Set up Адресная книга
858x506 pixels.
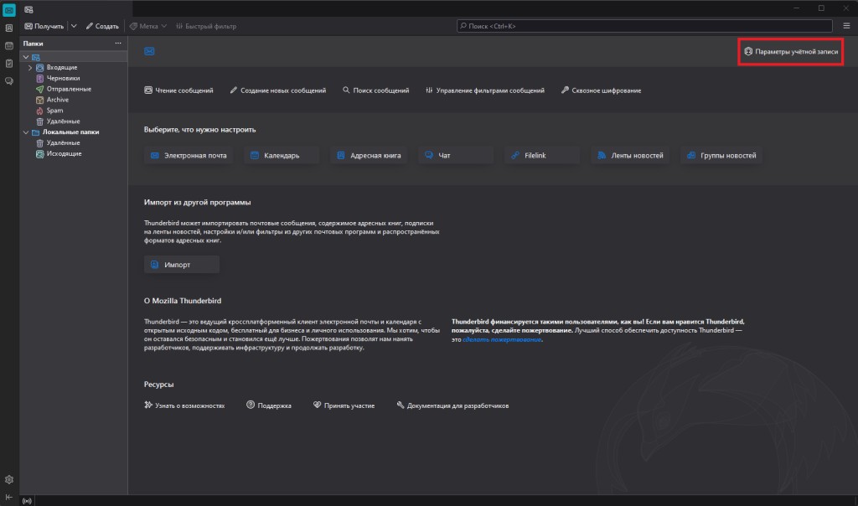369,155
